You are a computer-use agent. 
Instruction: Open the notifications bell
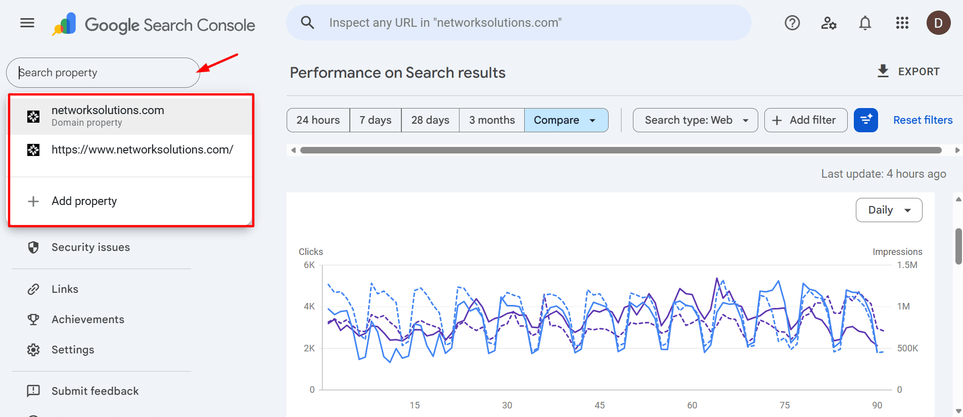tap(865, 23)
